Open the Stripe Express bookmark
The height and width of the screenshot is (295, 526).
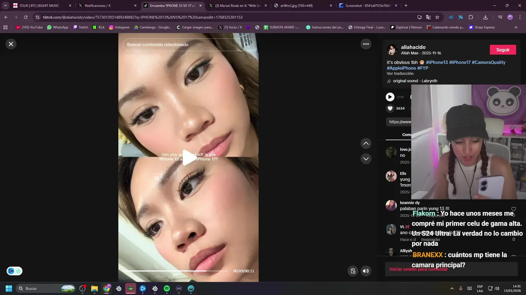coord(482,27)
